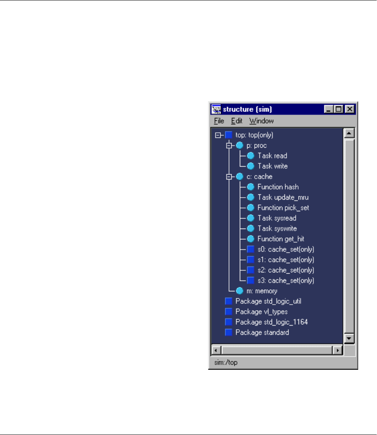The height and width of the screenshot is (435, 377).
Task: Click the circle icon next to Function hash
Action: 251,187
